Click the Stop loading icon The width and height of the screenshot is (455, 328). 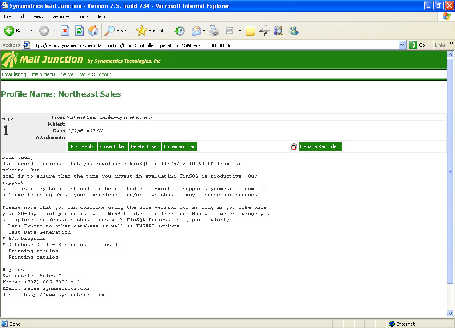(x=65, y=31)
